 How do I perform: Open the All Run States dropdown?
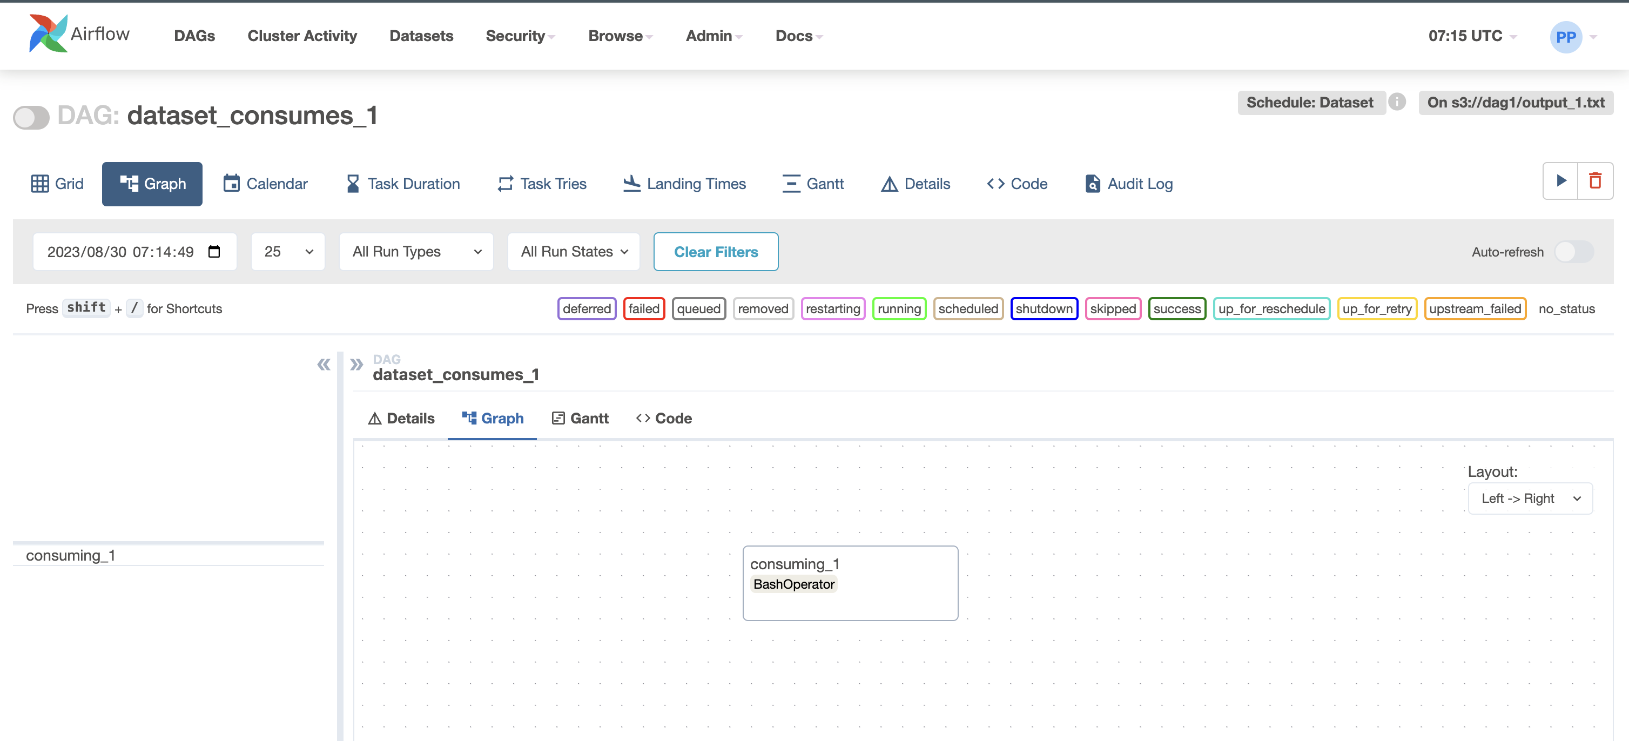(x=574, y=252)
